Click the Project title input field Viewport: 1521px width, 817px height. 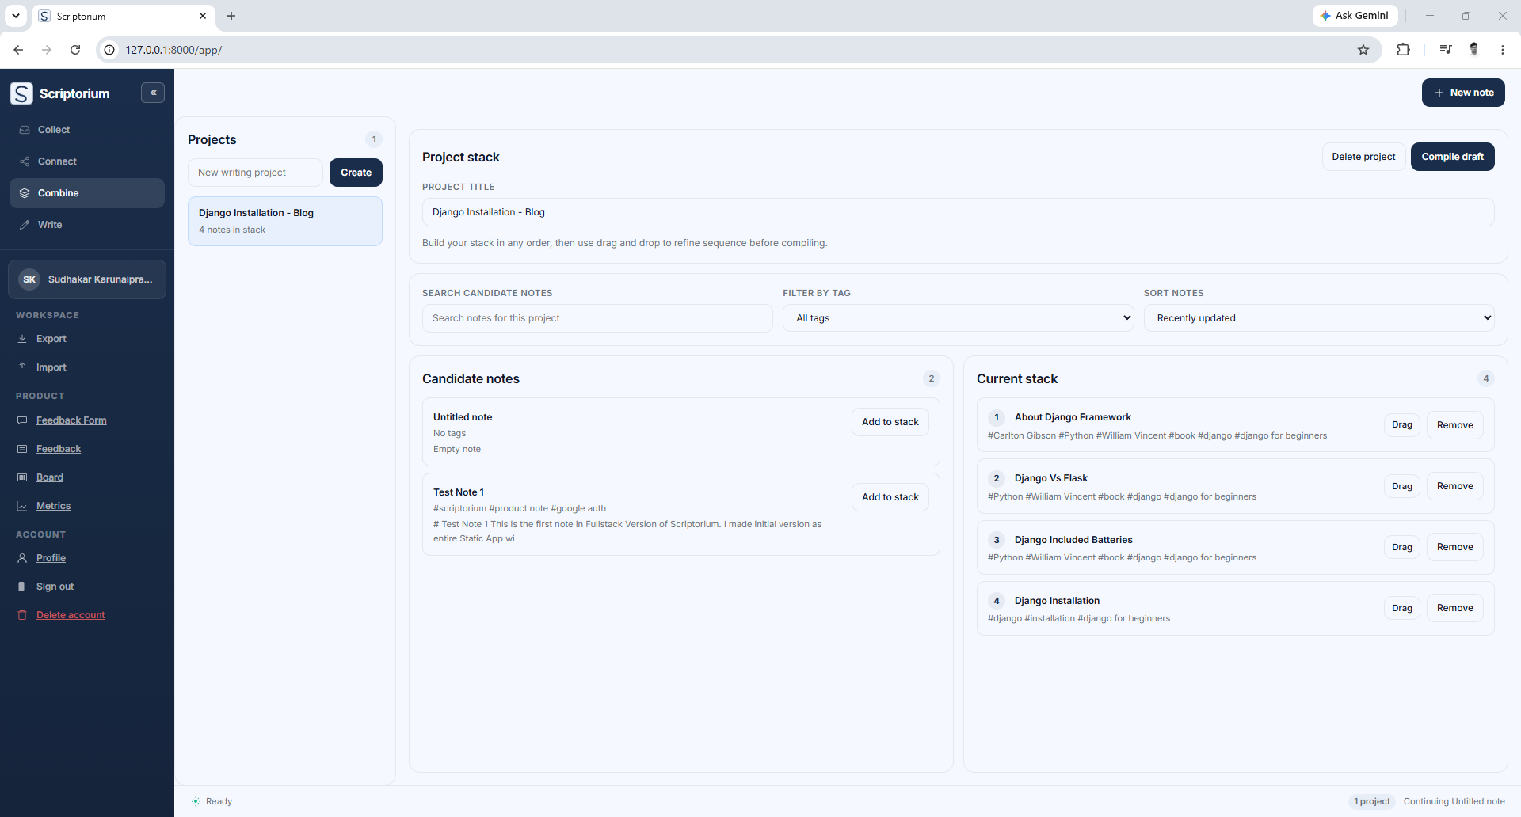pos(958,212)
